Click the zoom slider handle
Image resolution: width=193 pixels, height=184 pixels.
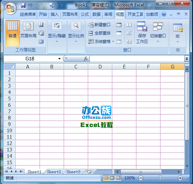pos(160,178)
